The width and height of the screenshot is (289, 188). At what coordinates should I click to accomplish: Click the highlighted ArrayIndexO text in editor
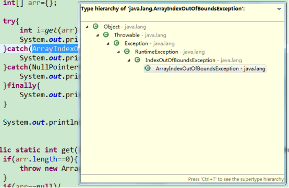tap(55, 49)
